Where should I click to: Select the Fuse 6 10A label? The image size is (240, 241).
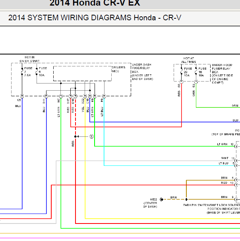[x=43, y=72]
